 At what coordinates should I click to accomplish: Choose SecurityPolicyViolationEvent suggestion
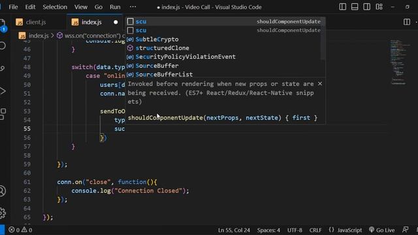[223, 57]
